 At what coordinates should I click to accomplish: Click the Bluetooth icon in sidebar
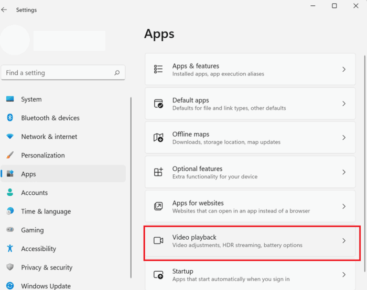(x=10, y=118)
